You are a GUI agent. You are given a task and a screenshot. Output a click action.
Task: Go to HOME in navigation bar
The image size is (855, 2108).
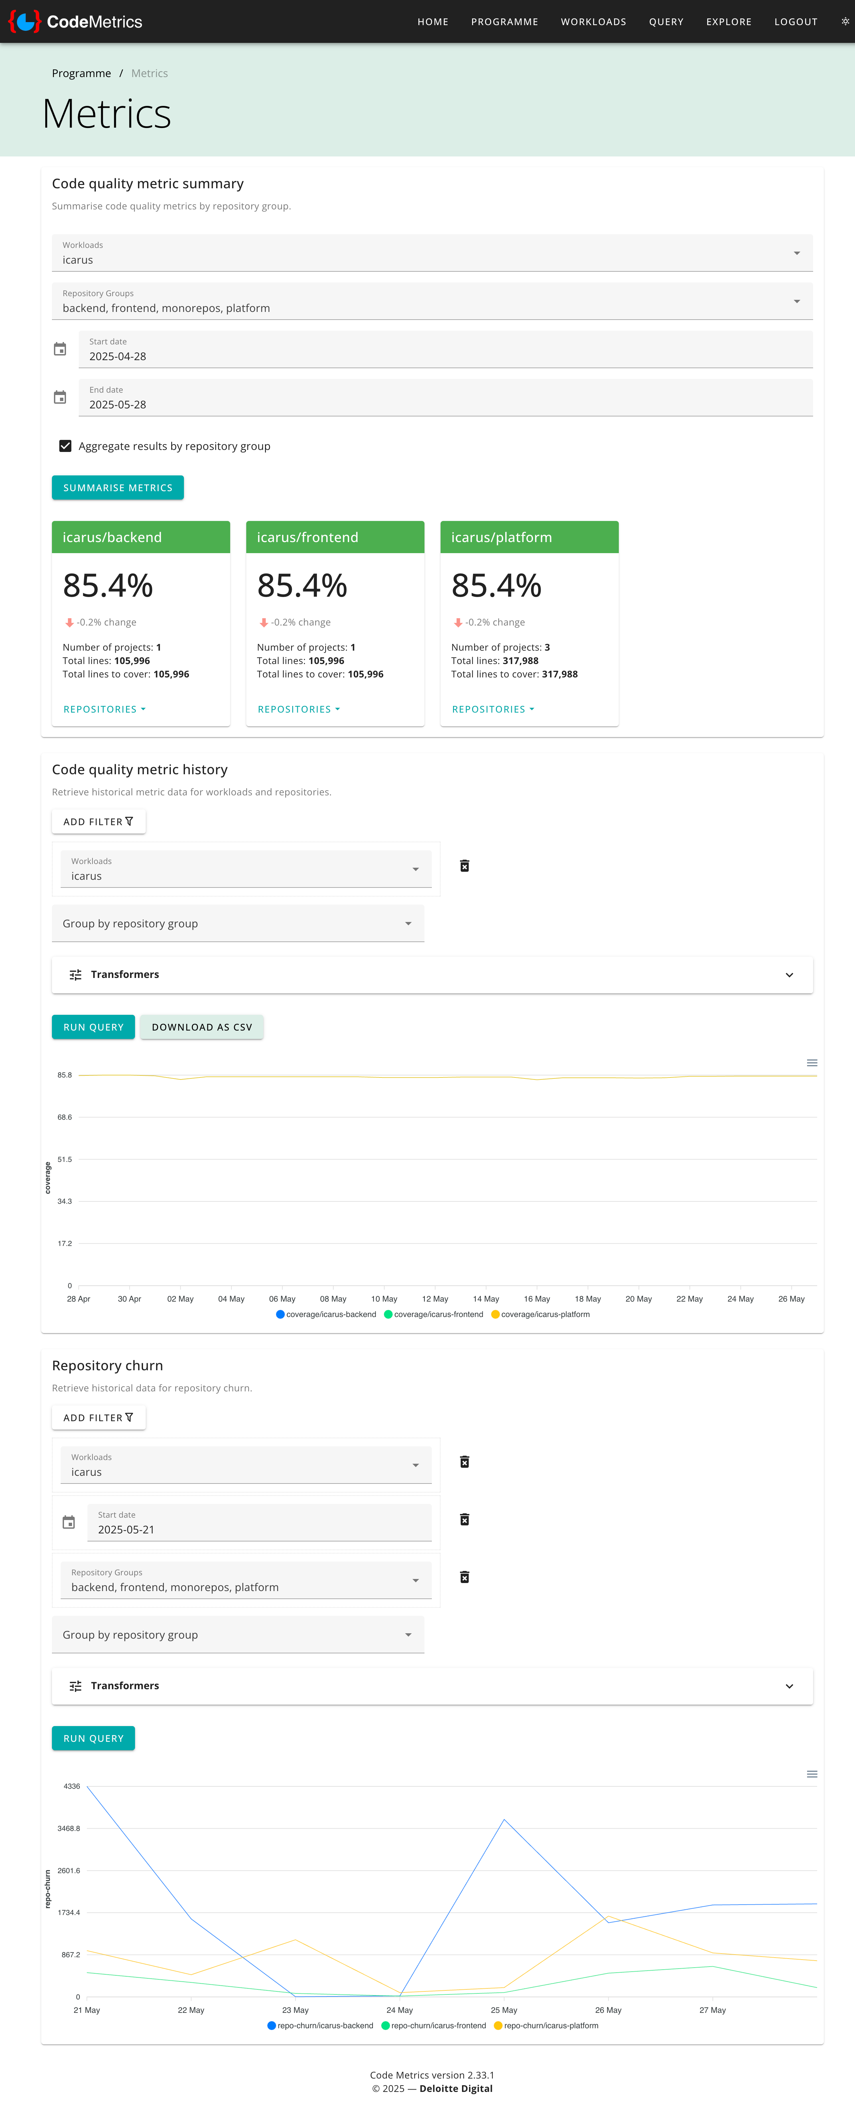pos(433,22)
